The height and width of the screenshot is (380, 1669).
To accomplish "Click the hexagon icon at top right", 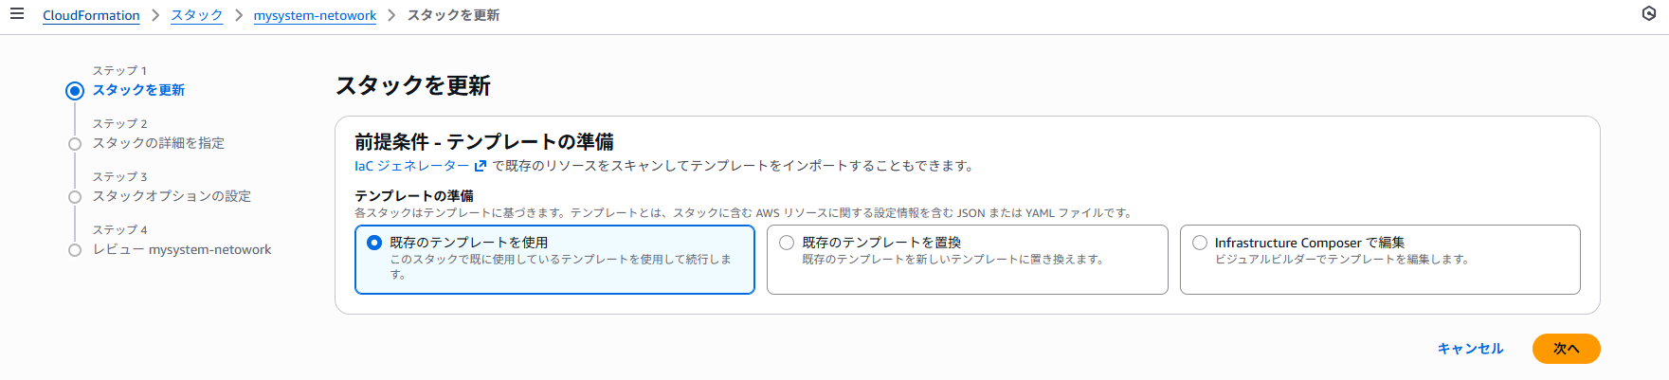I will coord(1649,14).
